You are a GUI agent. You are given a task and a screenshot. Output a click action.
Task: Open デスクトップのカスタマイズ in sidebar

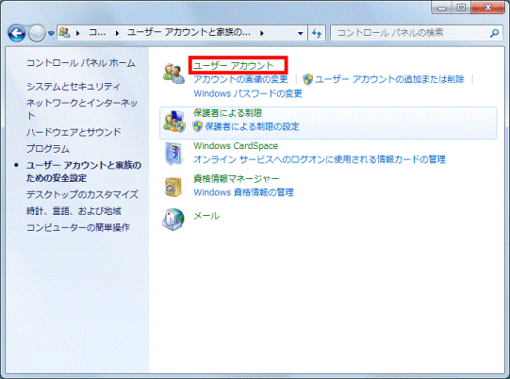[x=82, y=194]
